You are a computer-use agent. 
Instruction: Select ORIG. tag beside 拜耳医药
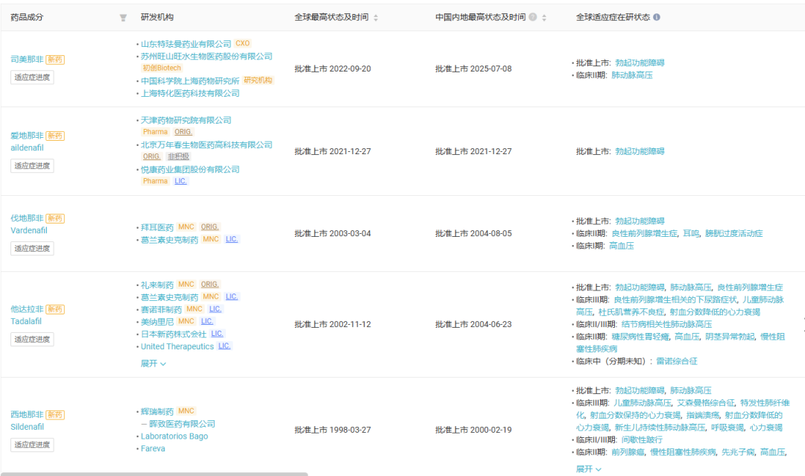[x=209, y=226]
